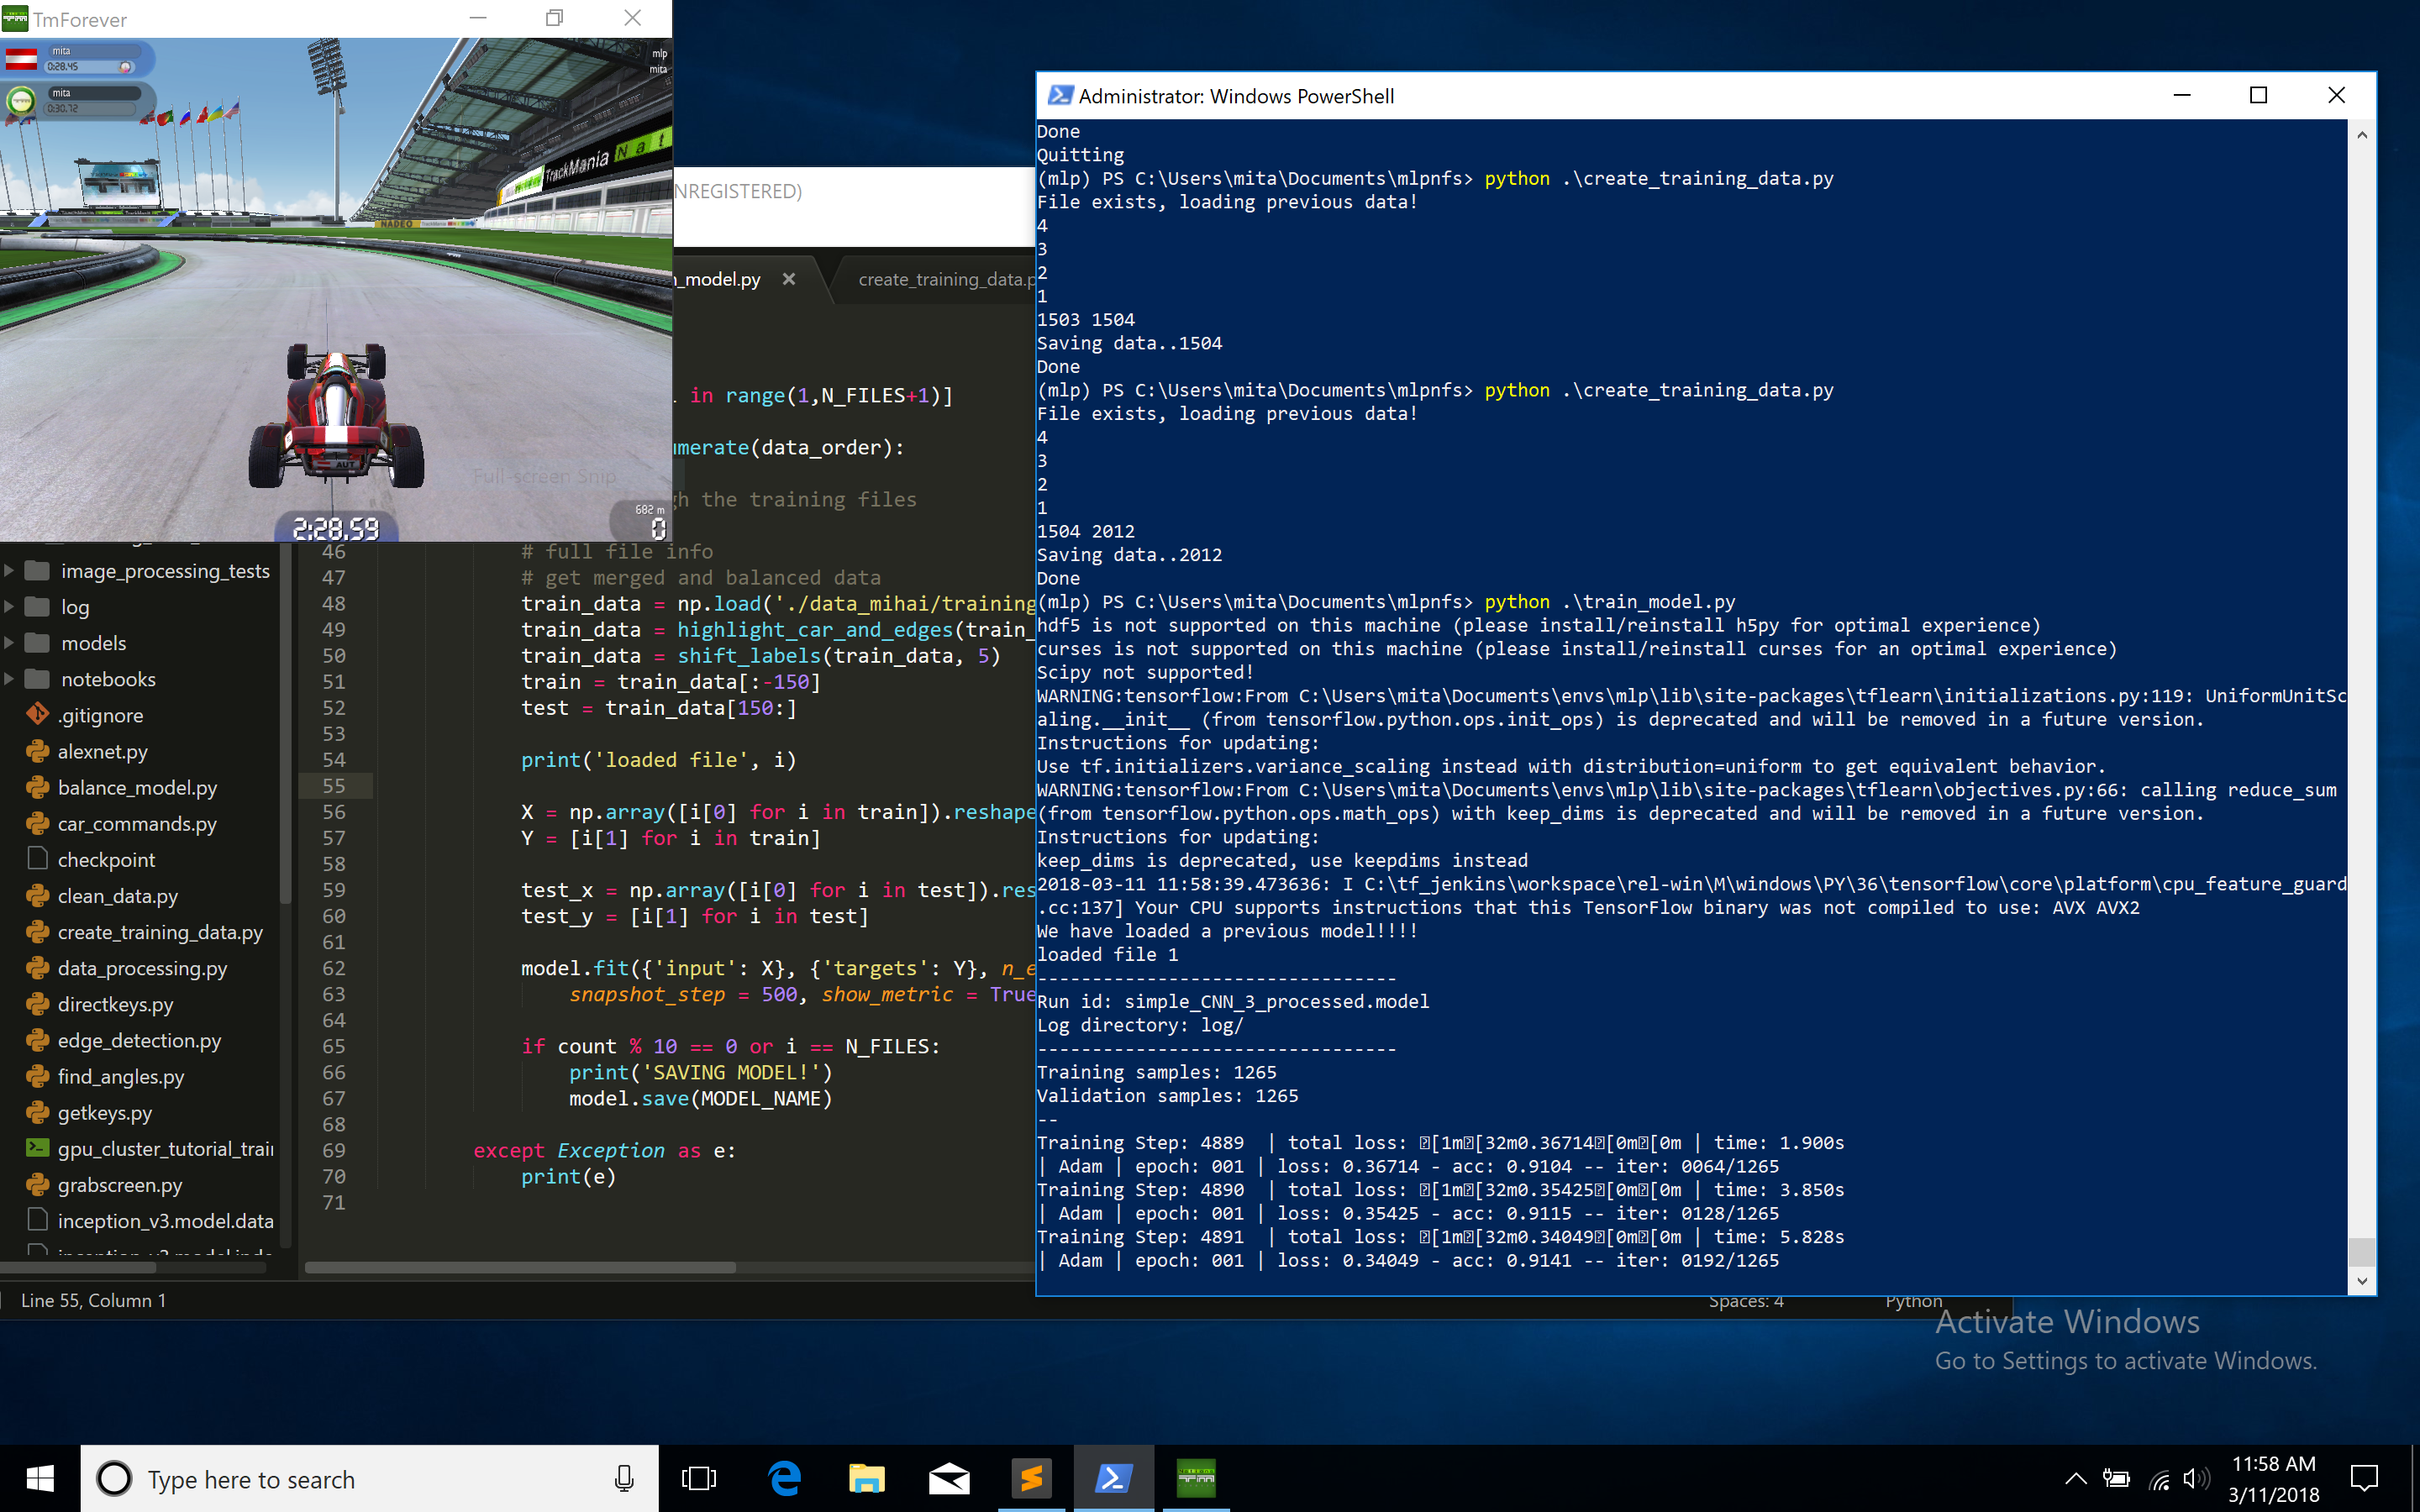The height and width of the screenshot is (1512, 2420).
Task: Expand the image_processing_tests folder
Action: (x=9, y=571)
